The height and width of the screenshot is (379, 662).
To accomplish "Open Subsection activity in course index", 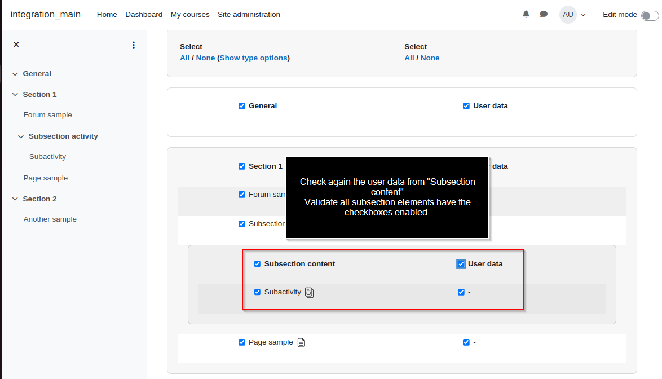I will [63, 136].
